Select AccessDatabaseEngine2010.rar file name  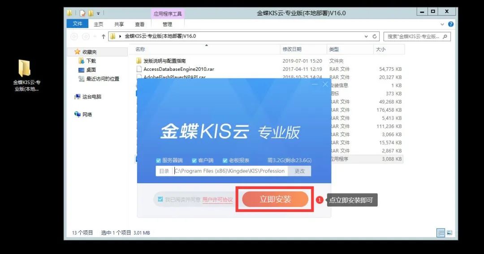pos(179,69)
